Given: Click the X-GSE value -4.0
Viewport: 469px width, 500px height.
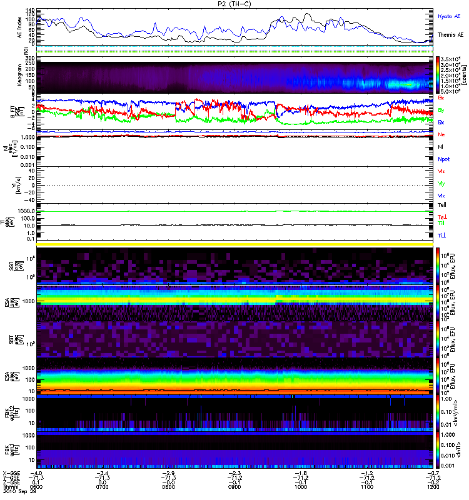Looking at the screenshot, I should [36, 473].
